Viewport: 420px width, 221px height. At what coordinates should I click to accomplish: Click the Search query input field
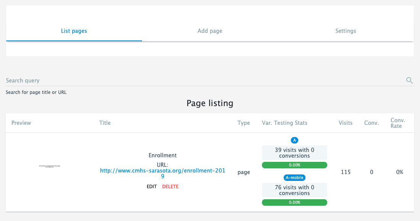206,81
